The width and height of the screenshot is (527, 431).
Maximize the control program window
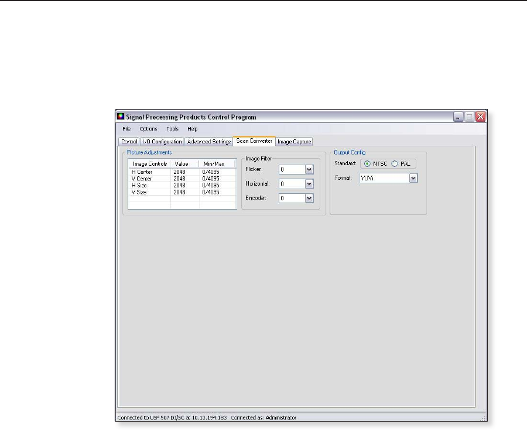470,117
